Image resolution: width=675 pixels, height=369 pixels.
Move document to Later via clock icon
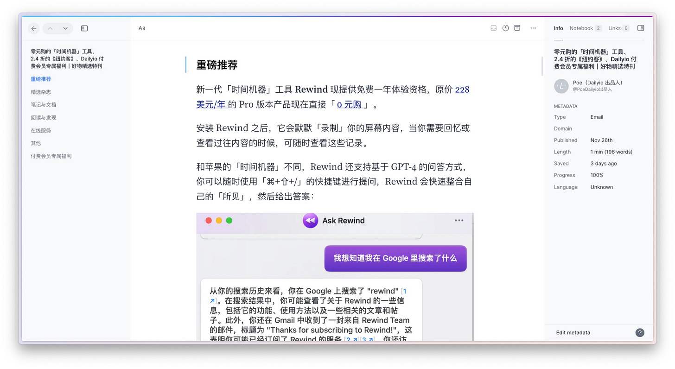pos(505,28)
